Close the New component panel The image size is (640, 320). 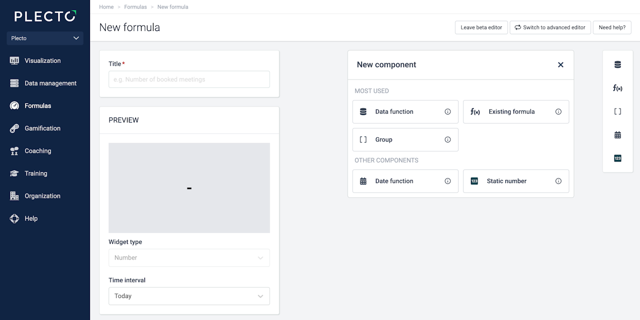point(560,64)
